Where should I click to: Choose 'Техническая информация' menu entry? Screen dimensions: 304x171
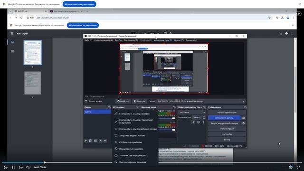[135, 155]
